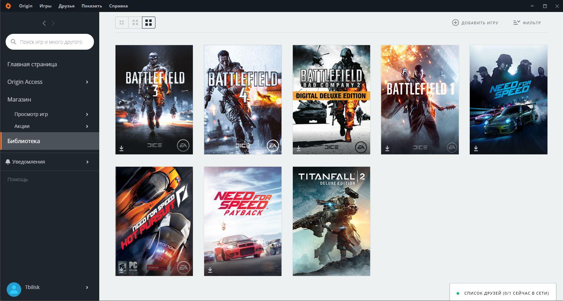563x301 pixels.
Task: Click the Tbilisk user avatar
Action: 14,289
